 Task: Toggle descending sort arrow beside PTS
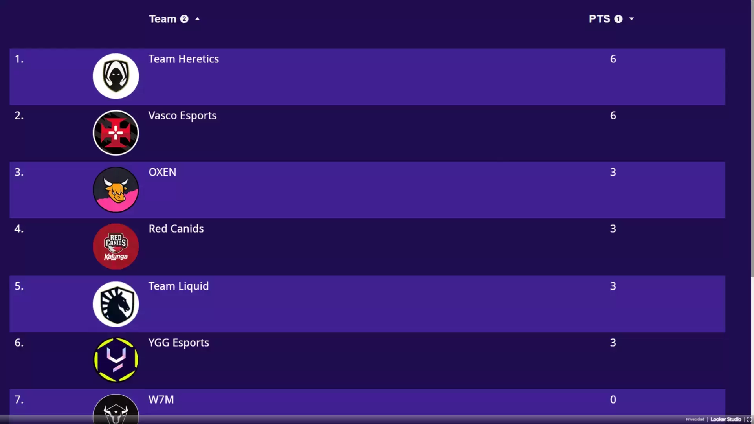(x=631, y=19)
